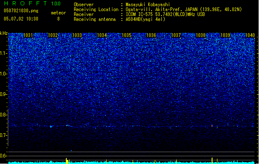Click the tall yellow meteor marker after 1038
The width and height of the screenshot is (259, 164).
[212, 161]
